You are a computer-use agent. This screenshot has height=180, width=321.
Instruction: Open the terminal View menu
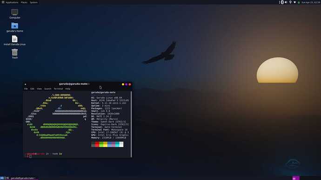coord(39,89)
